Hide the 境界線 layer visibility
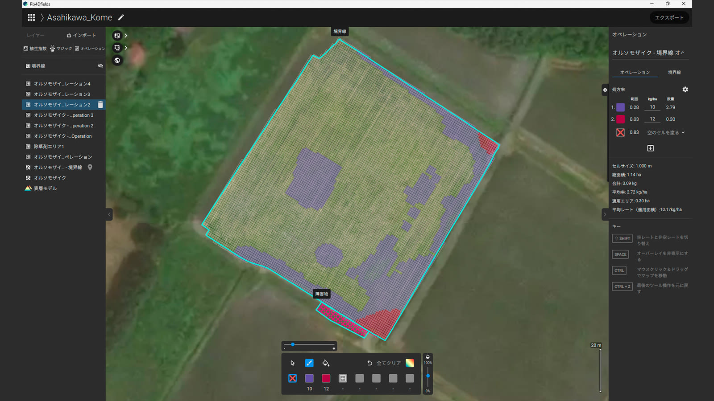The image size is (714, 401). [x=100, y=65]
